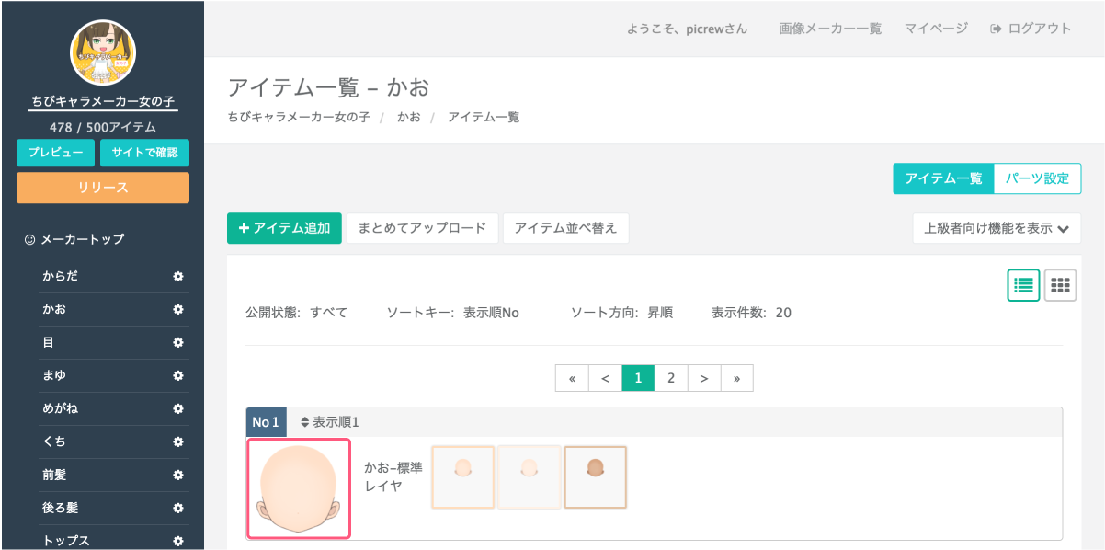The height and width of the screenshot is (550, 1105).
Task: Open the settings gear for かお category
Action: (x=177, y=309)
